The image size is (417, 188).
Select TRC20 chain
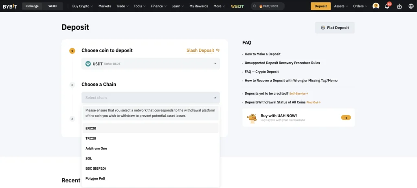[x=151, y=138]
